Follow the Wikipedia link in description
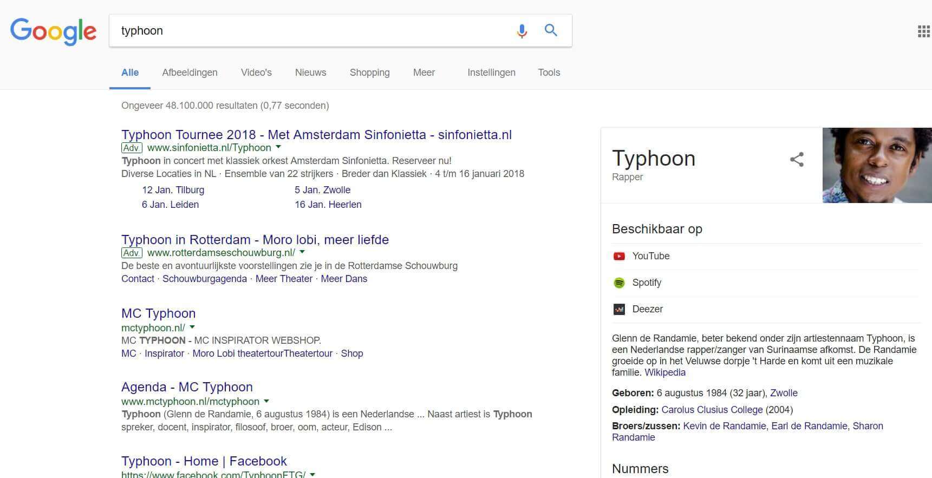 665,372
